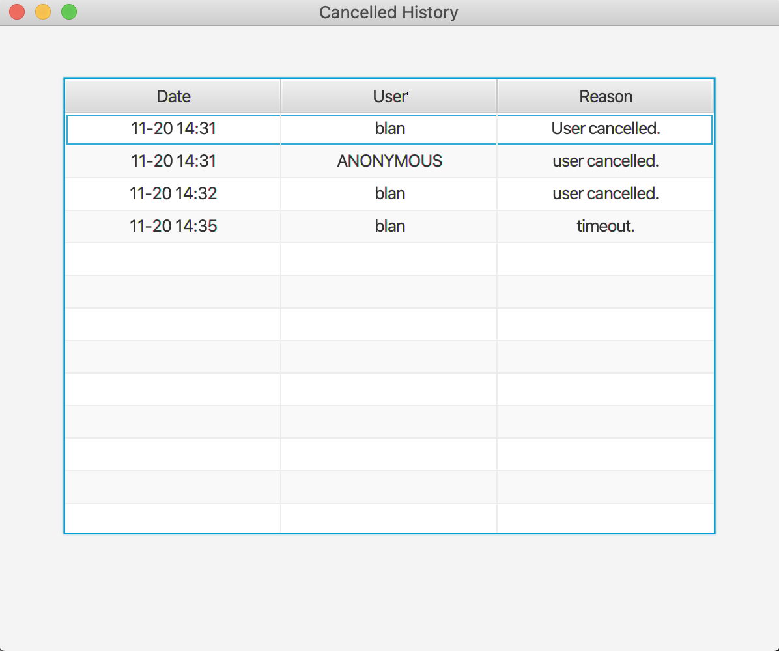Click the Cancelled History title bar
Image resolution: width=779 pixels, height=651 pixels.
pos(389,12)
